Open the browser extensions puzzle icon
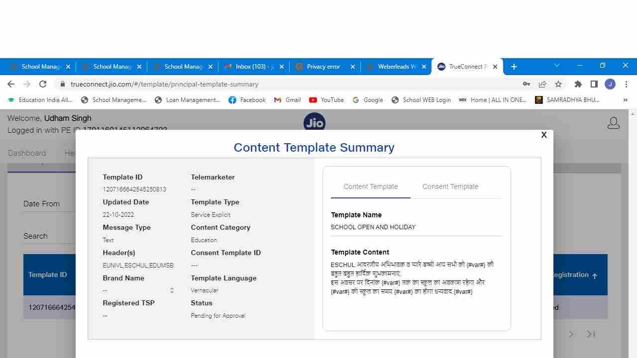This screenshot has width=637, height=358. pos(578,84)
